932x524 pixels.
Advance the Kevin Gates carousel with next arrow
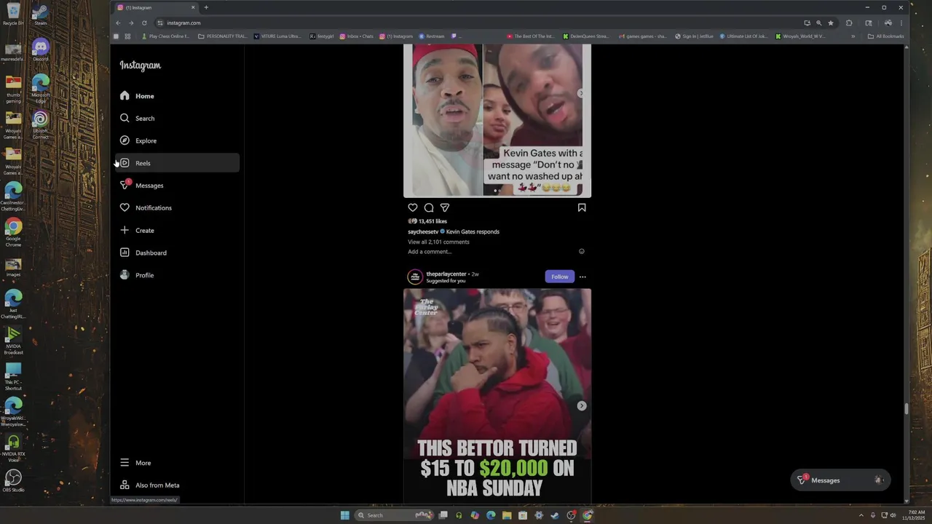pos(580,93)
